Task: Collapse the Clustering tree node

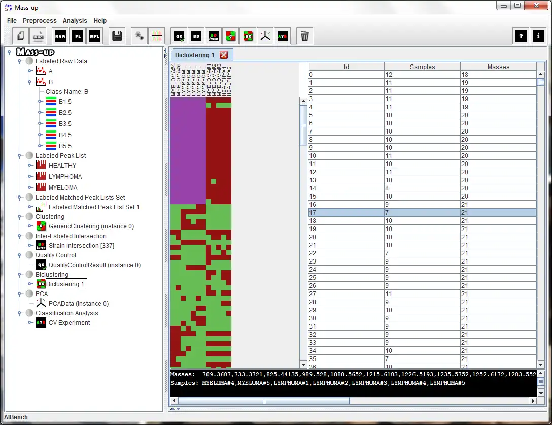Action: 20,217
